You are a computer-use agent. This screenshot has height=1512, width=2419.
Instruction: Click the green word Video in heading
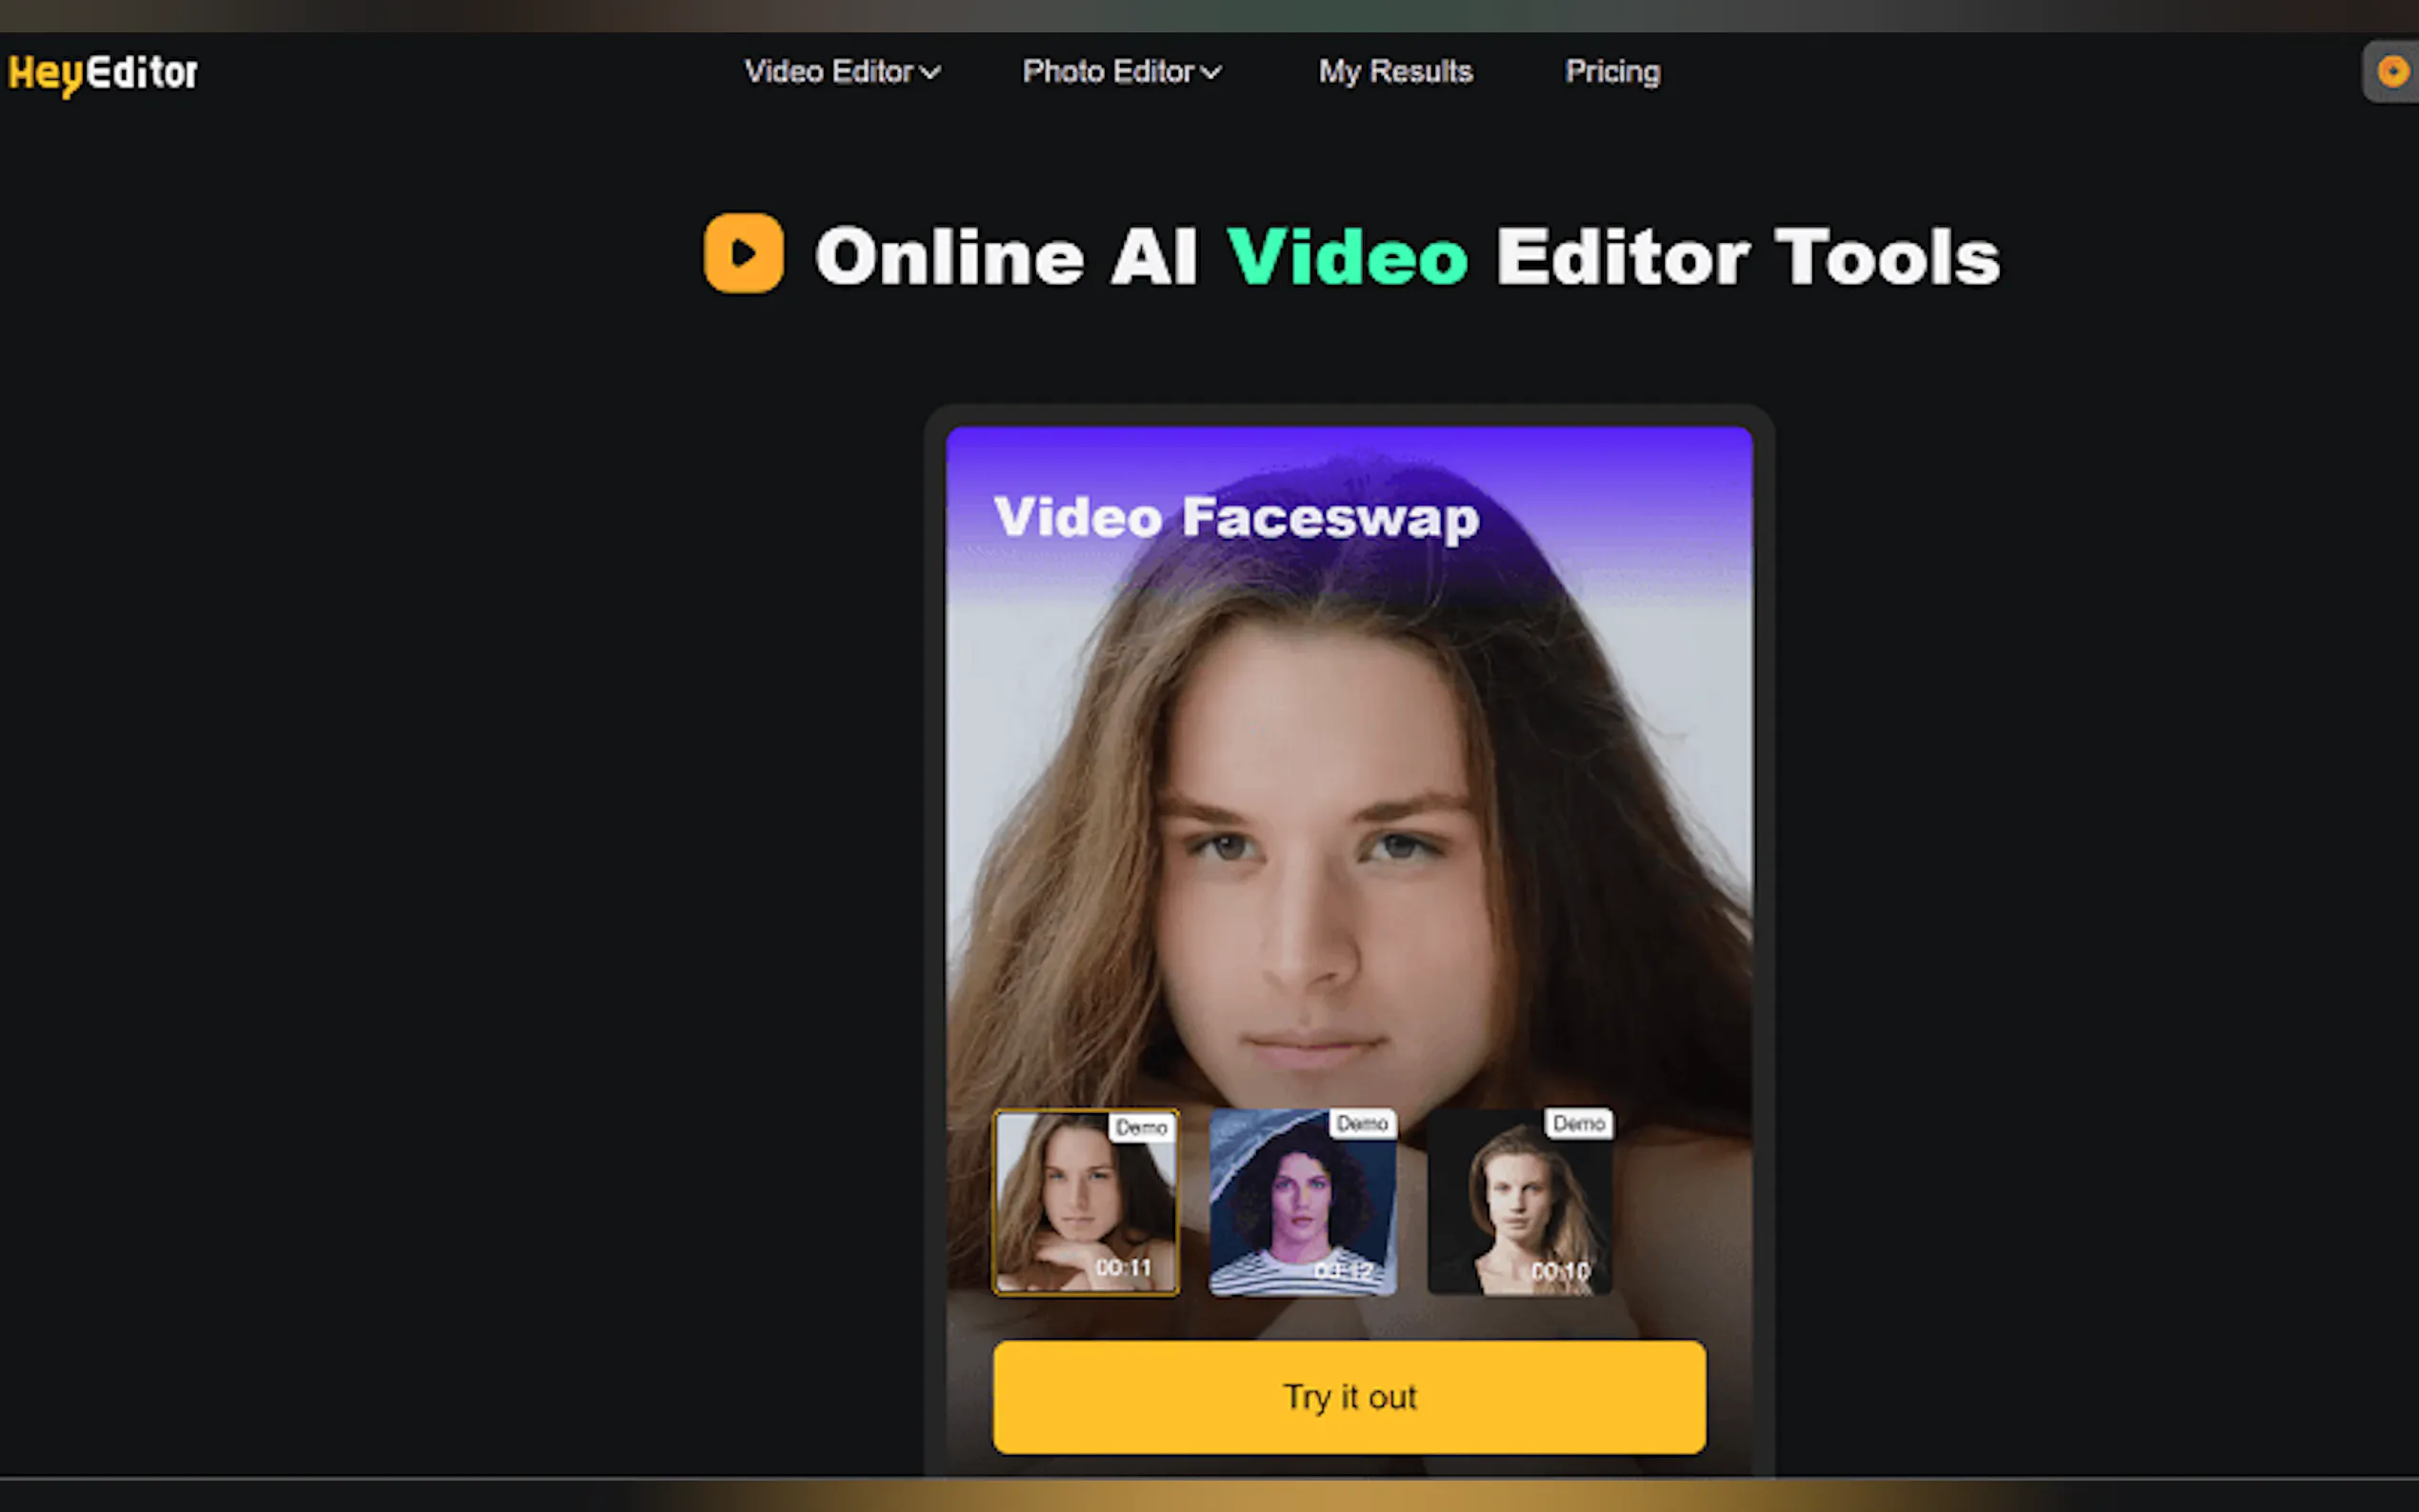coord(1347,258)
